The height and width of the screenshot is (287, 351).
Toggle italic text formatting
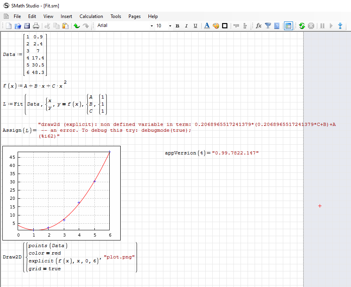tap(186, 26)
